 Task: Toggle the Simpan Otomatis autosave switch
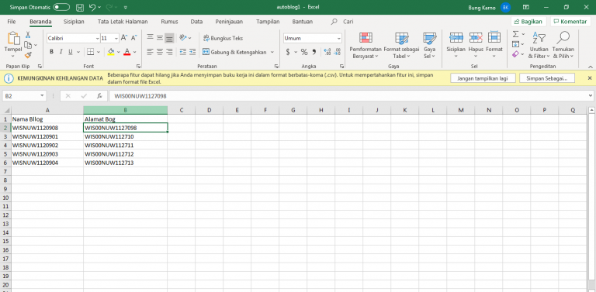[61, 7]
